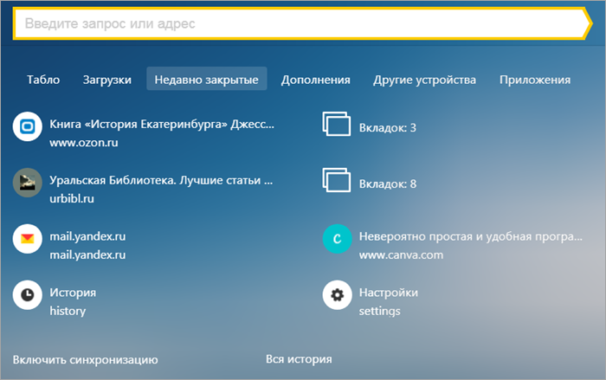Click the Настройки gear icon
The width and height of the screenshot is (606, 380).
coord(338,295)
